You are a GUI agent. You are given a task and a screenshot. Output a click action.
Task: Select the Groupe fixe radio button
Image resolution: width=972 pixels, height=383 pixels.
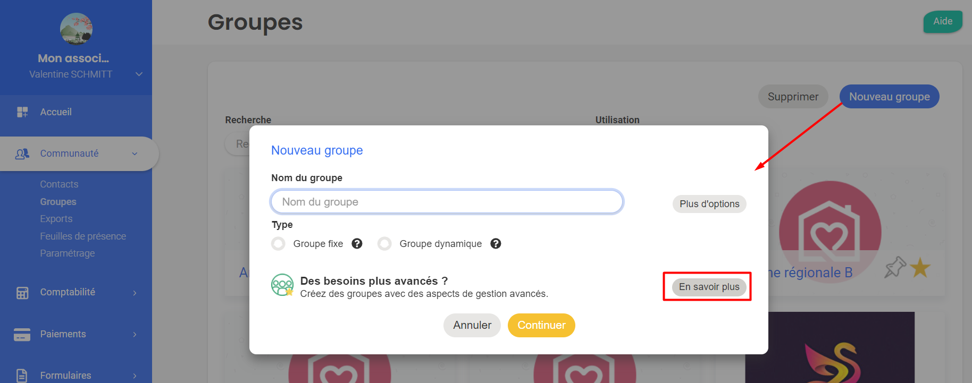pos(278,244)
